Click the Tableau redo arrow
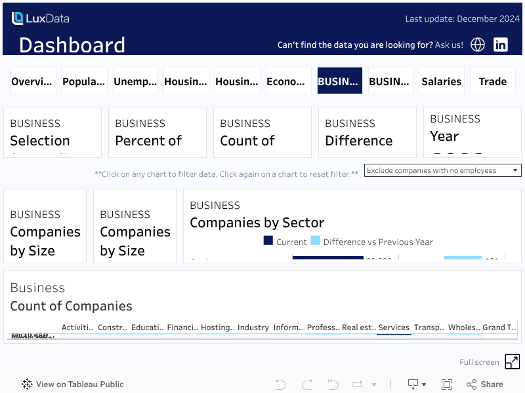This screenshot has width=525, height=393. pyautogui.click(x=306, y=384)
